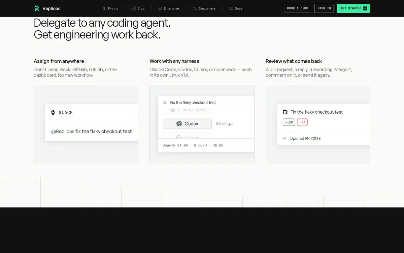Image resolution: width=404 pixels, height=253 pixels.
Task: Click the red -34 deletions badge
Action: pyautogui.click(x=302, y=122)
